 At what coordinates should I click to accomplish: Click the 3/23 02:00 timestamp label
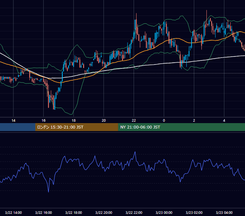point(194,212)
